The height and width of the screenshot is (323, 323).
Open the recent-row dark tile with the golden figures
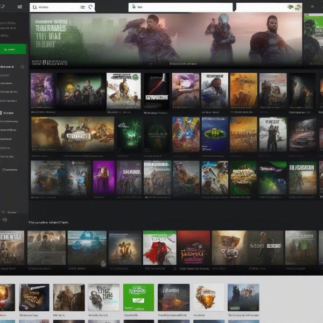click(x=125, y=248)
